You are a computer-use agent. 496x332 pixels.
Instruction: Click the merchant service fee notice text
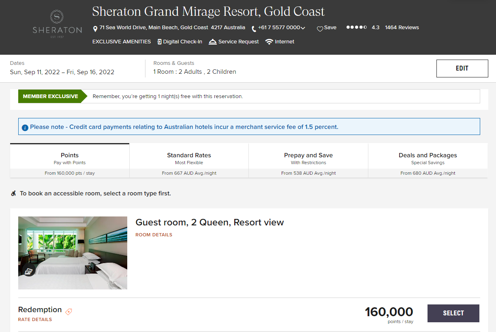(184, 127)
